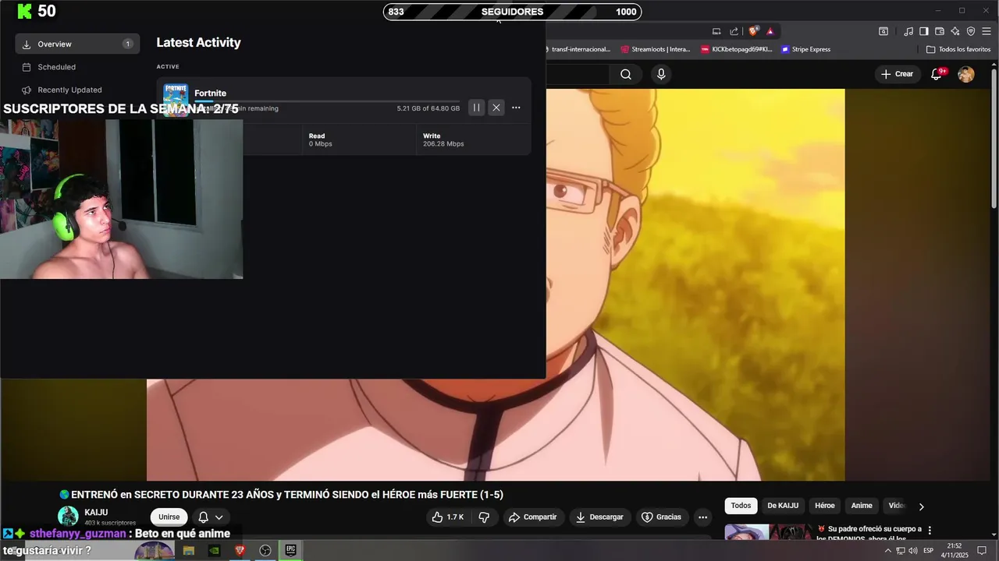Click install/cast screen icon in address bar
This screenshot has height=561, width=999.
[716, 31]
